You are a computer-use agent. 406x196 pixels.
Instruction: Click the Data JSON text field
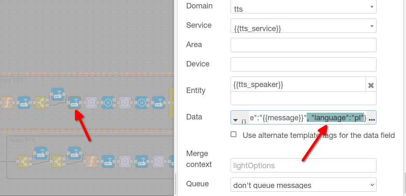click(308, 117)
